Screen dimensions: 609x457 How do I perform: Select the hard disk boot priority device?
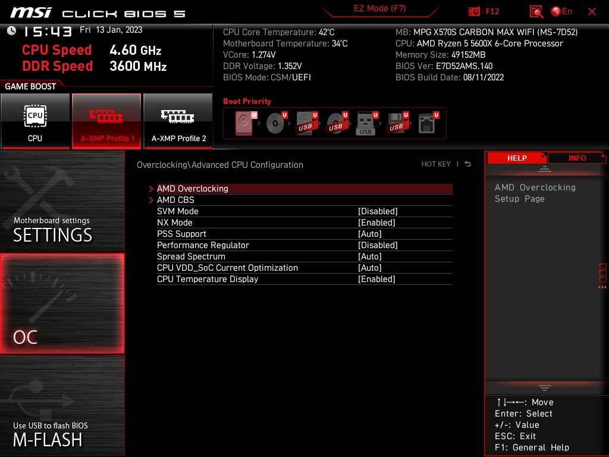pos(246,123)
